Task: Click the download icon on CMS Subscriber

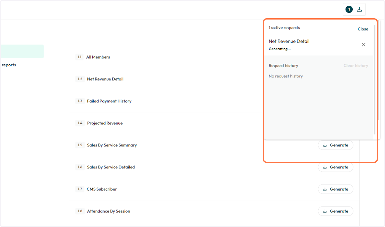Action: 326,189
